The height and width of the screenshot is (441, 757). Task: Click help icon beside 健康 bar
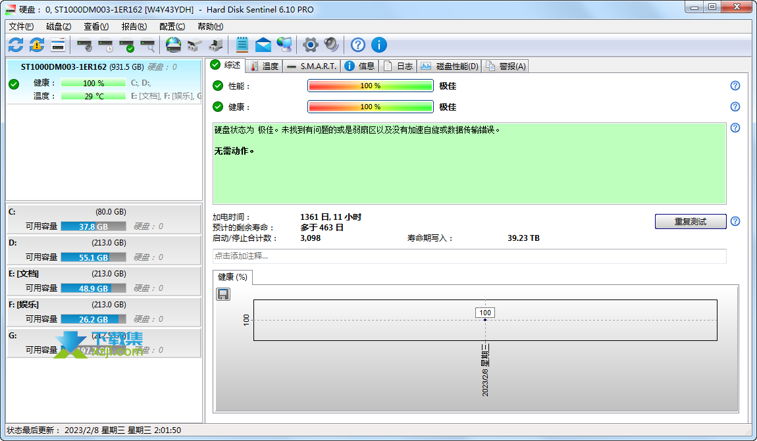[x=735, y=107]
